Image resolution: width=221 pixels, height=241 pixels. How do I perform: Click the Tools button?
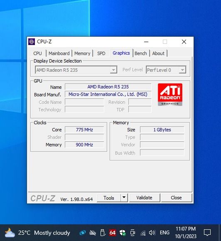pos(109,198)
